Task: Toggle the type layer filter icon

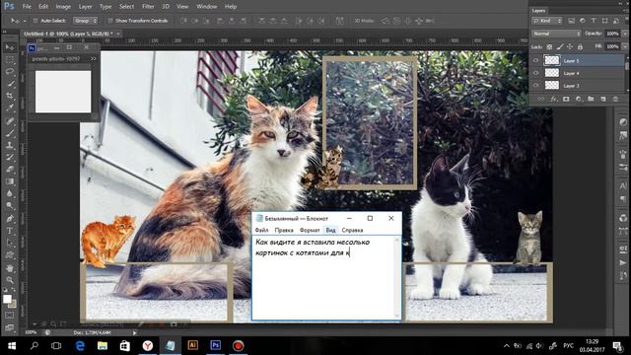Action: (x=594, y=21)
